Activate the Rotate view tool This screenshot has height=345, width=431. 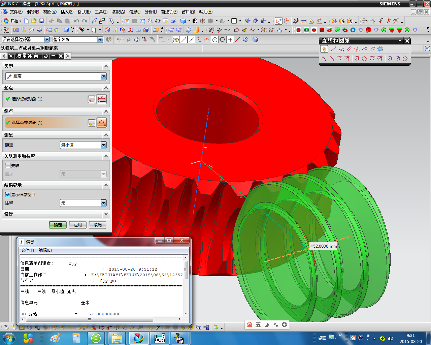click(158, 21)
